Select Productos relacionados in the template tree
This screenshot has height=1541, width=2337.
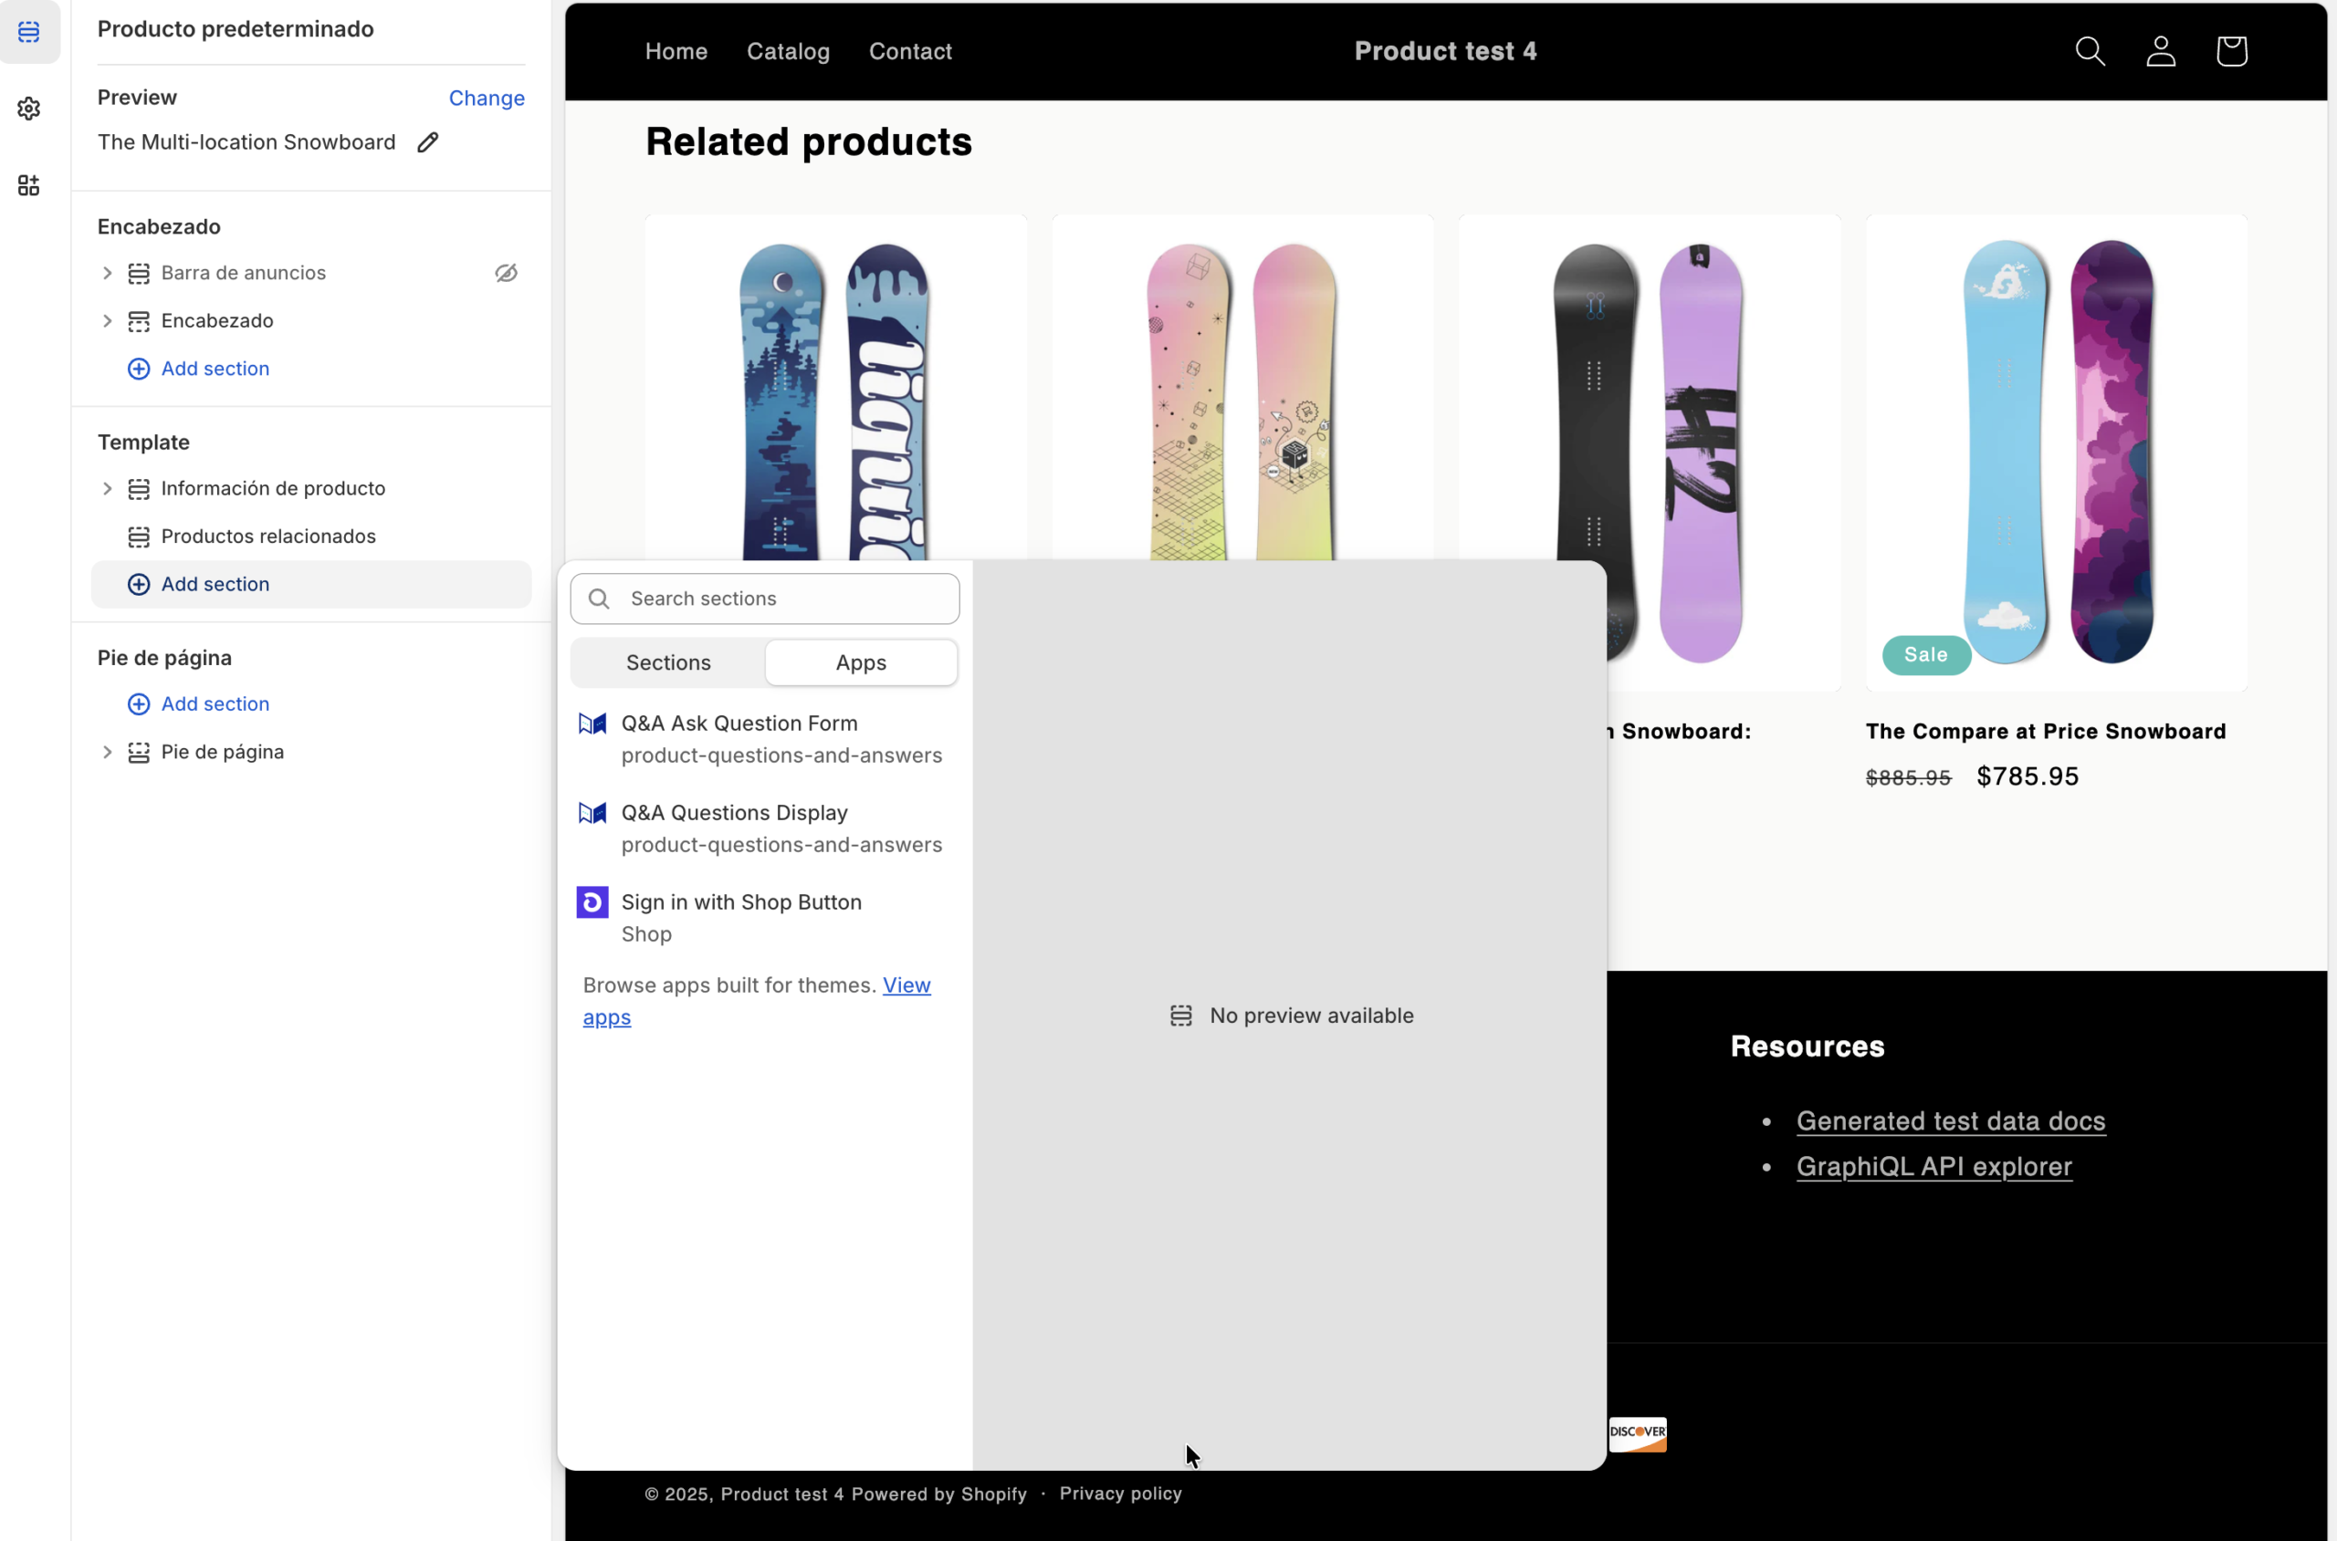pyautogui.click(x=267, y=536)
